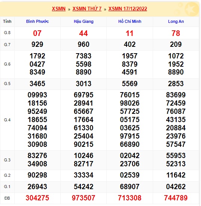Click G.4 number 09993
Screen dimensions: 201x206
tap(37, 95)
